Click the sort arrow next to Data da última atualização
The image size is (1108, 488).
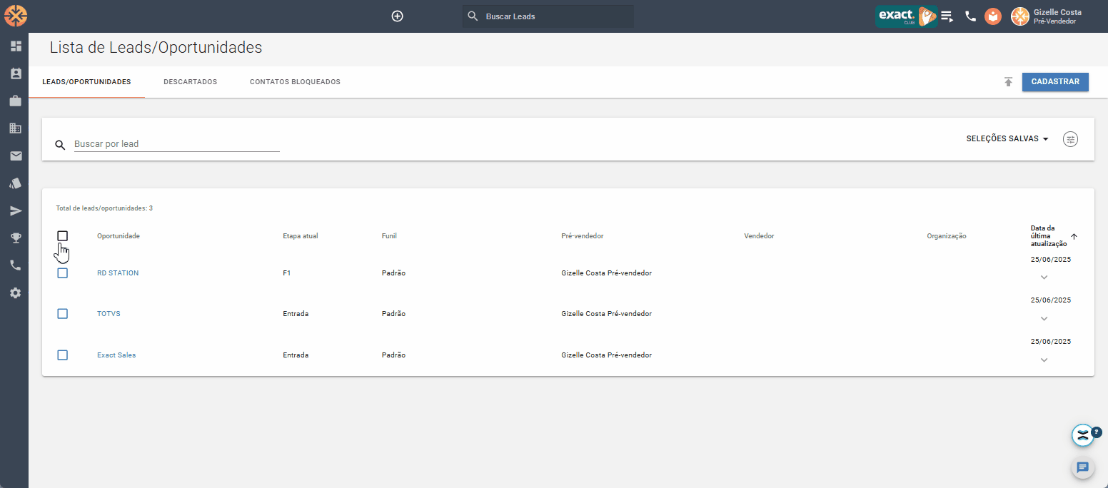(x=1074, y=236)
